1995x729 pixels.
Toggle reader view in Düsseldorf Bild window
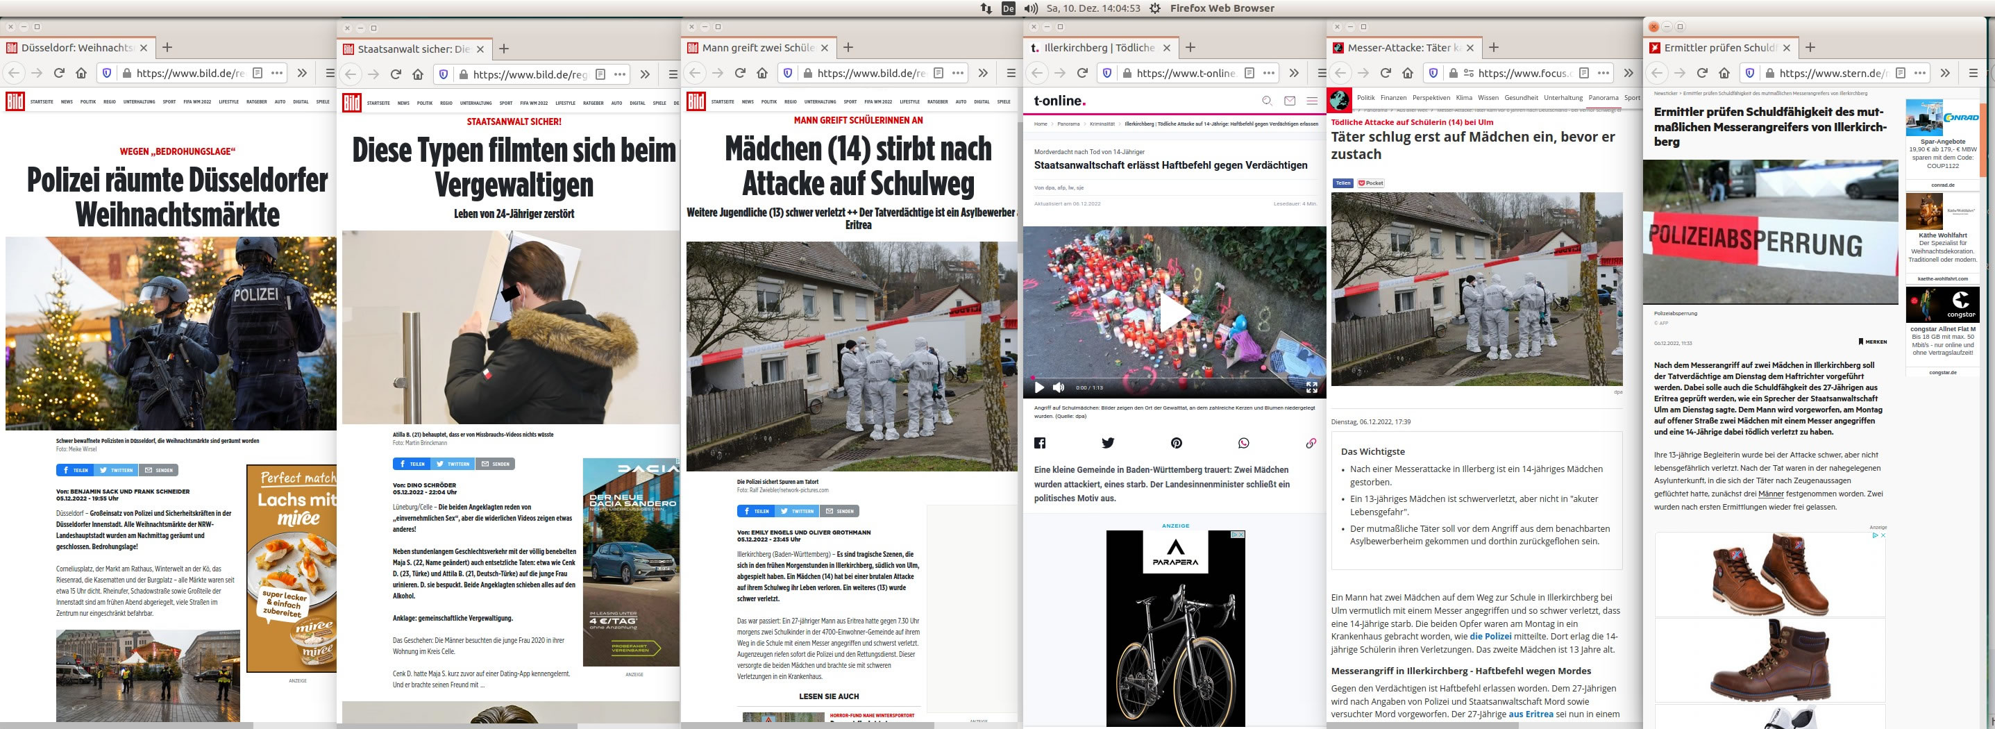pyautogui.click(x=258, y=73)
